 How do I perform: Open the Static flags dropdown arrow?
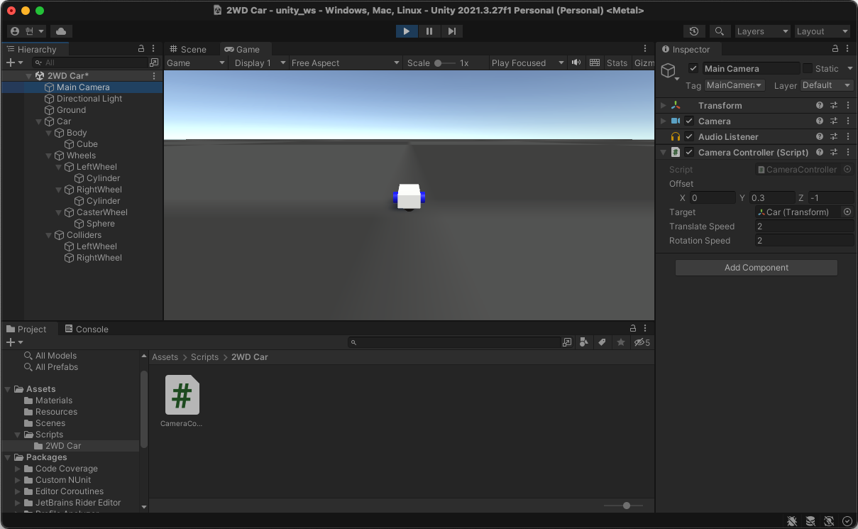850,68
